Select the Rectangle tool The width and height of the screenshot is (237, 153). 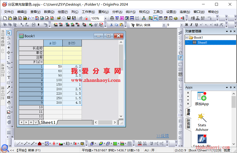[x=9, y=97]
